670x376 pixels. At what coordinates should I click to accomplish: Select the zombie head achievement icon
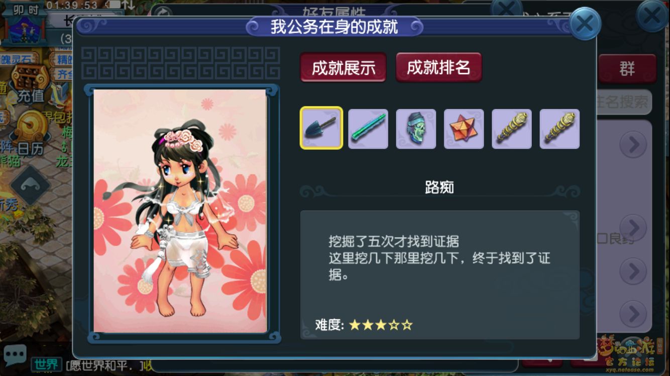pos(416,129)
